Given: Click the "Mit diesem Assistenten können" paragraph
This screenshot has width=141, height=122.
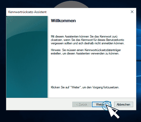Looking at the screenshot, I should tap(87, 40).
